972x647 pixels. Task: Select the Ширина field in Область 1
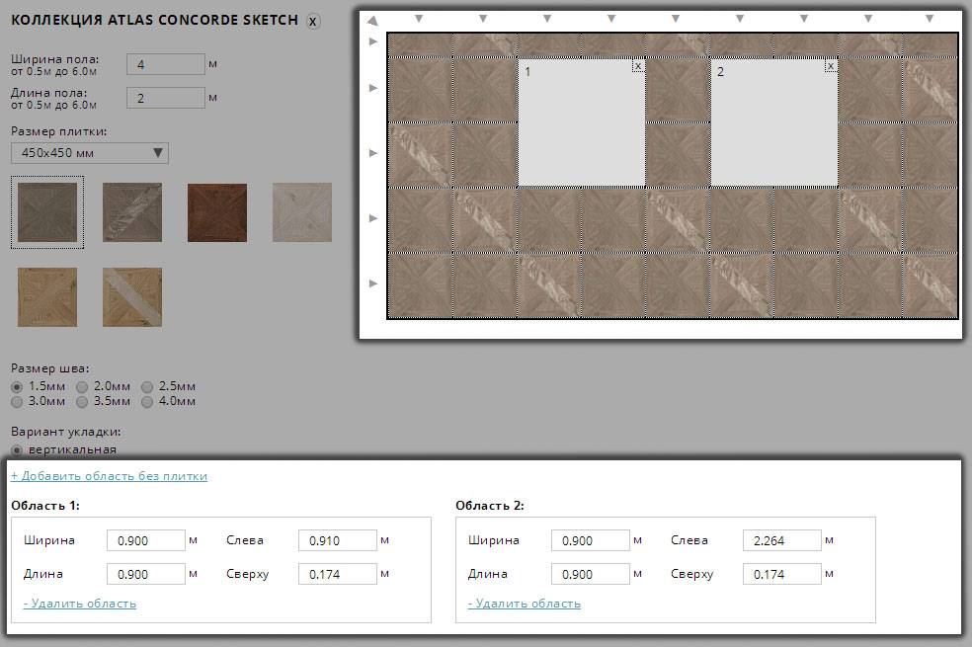[146, 540]
